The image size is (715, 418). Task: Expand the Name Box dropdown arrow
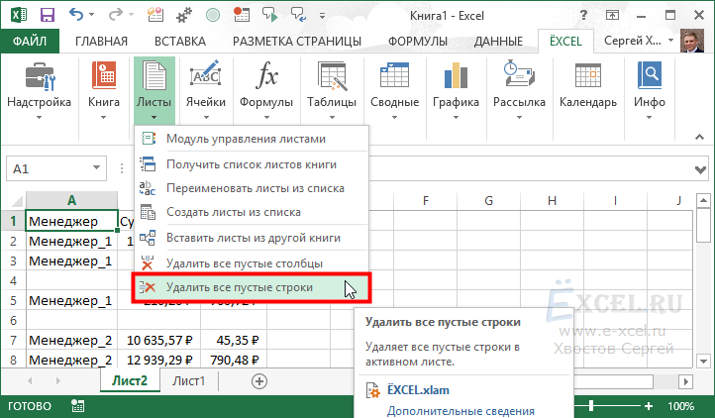(96, 167)
